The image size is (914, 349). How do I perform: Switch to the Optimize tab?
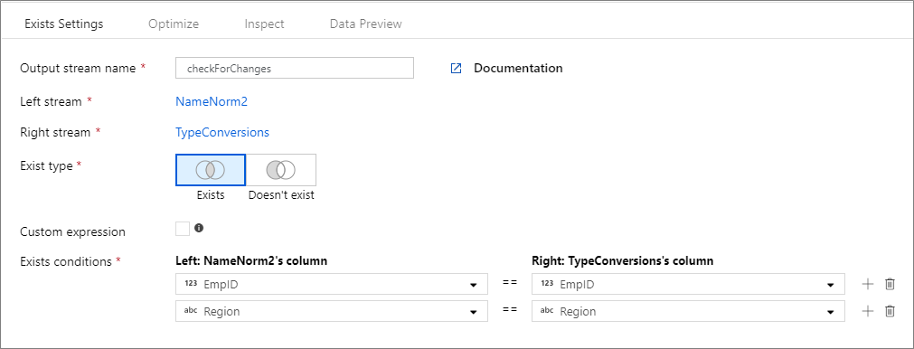(x=174, y=24)
